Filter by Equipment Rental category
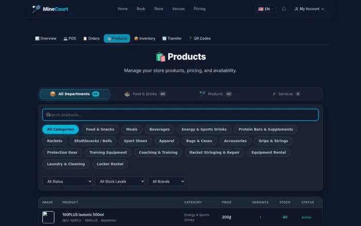The image size is (361, 226). point(269,153)
